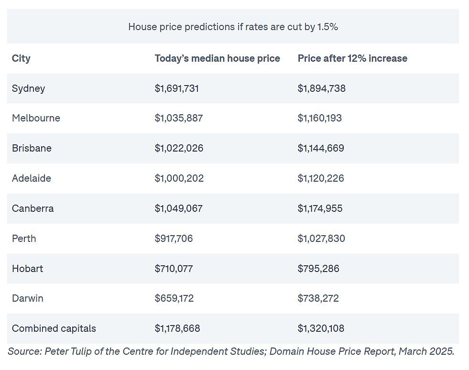
Task: Select the City column header
Action: pyautogui.click(x=21, y=58)
